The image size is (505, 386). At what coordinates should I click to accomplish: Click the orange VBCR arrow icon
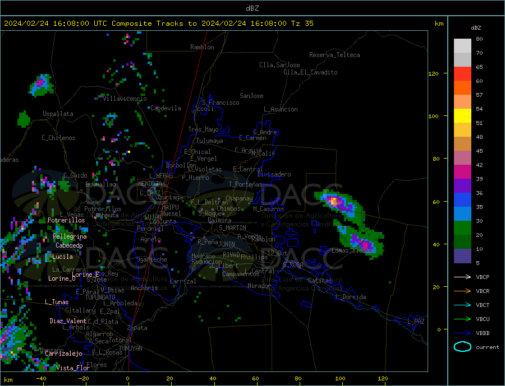click(462, 291)
